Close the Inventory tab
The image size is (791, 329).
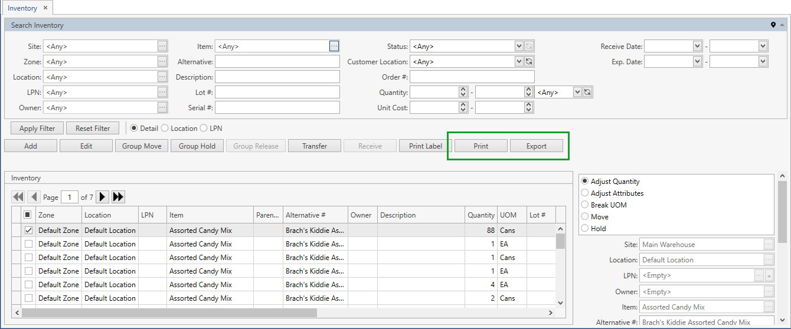click(x=45, y=8)
